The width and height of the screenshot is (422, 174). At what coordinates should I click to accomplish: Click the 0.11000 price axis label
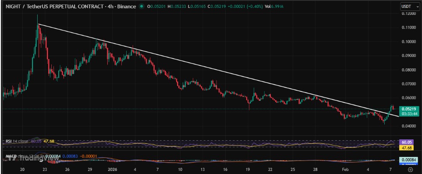pos(408,28)
